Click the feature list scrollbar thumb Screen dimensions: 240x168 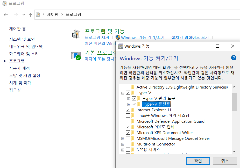tap(234, 102)
